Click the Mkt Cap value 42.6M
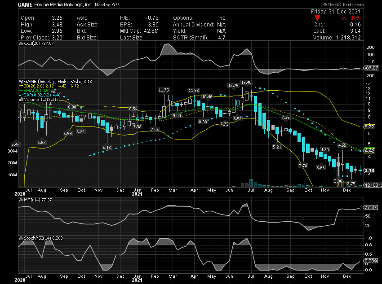The width and height of the screenshot is (382, 284). pyautogui.click(x=151, y=31)
